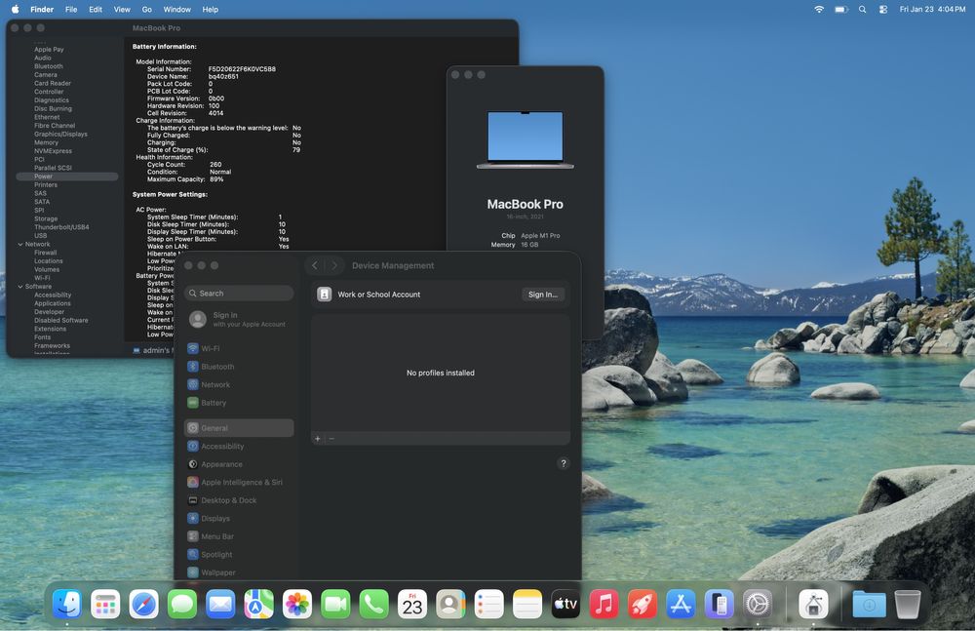Open Safari in the Dock
This screenshot has height=631, width=975.
(143, 604)
